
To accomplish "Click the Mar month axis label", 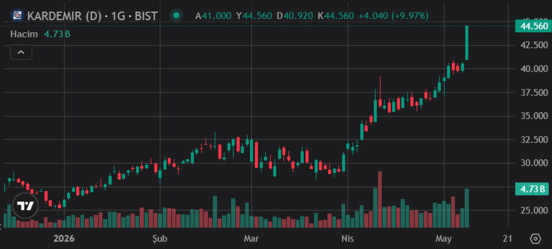I will pyautogui.click(x=251, y=239).
